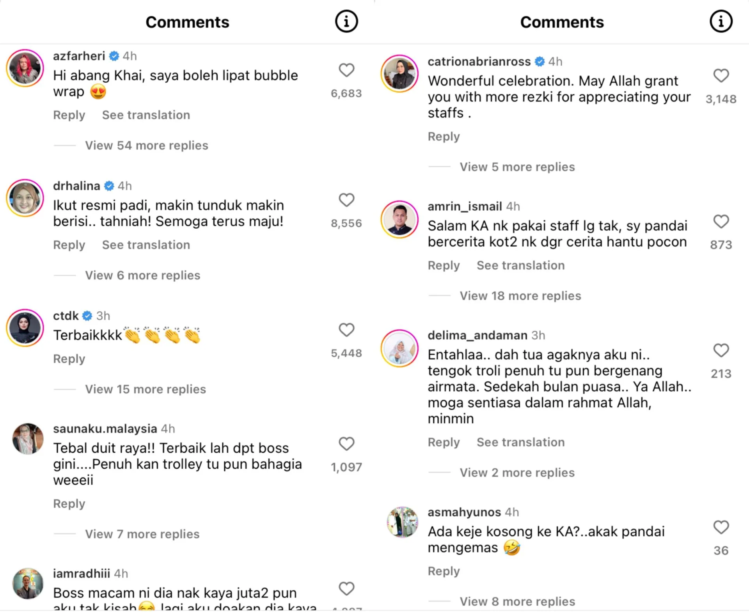
Task: Tap heart on drhalina's comment
Action: [x=346, y=200]
